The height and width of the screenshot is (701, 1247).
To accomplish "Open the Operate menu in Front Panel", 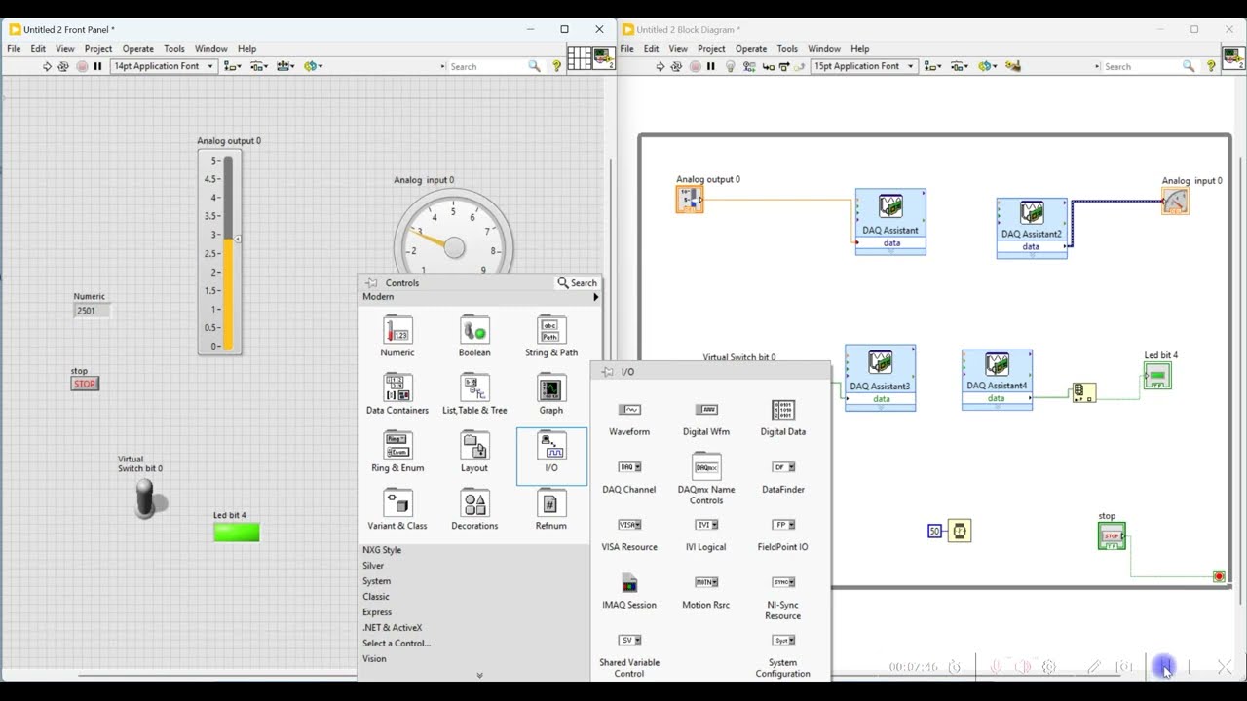I will [137, 48].
